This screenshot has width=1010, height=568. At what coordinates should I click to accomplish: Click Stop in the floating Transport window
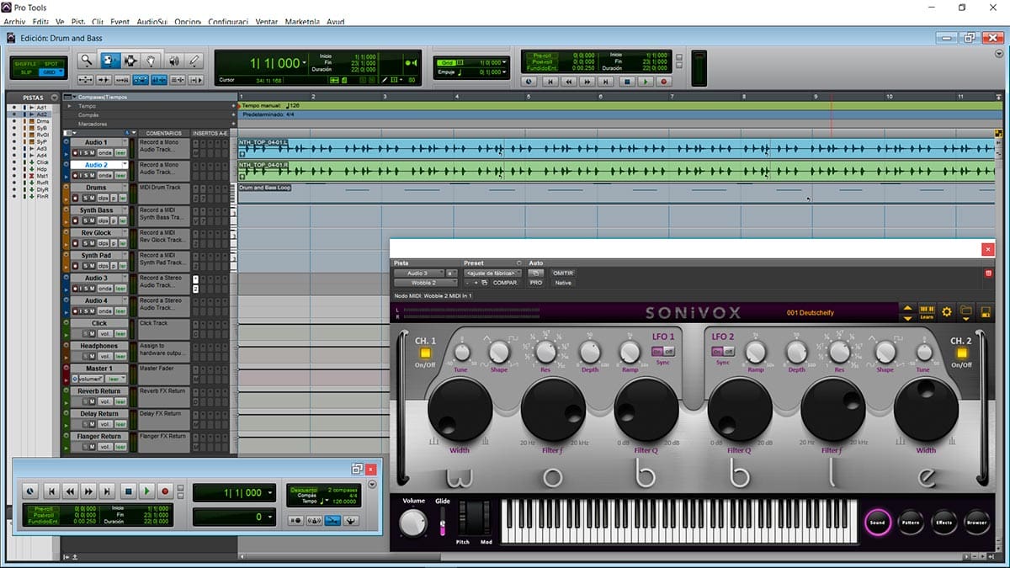tap(128, 491)
